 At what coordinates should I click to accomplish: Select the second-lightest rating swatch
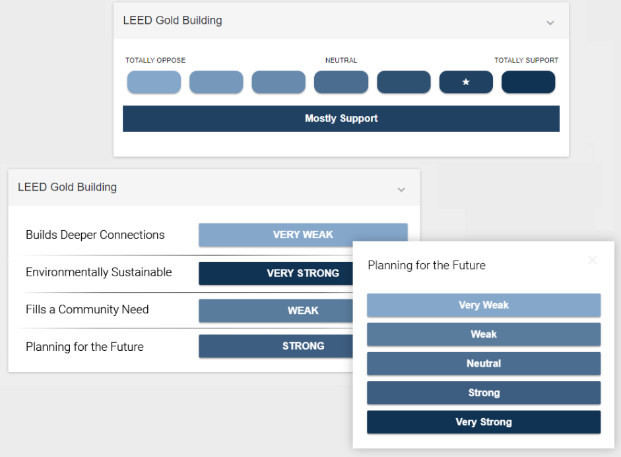tap(216, 82)
